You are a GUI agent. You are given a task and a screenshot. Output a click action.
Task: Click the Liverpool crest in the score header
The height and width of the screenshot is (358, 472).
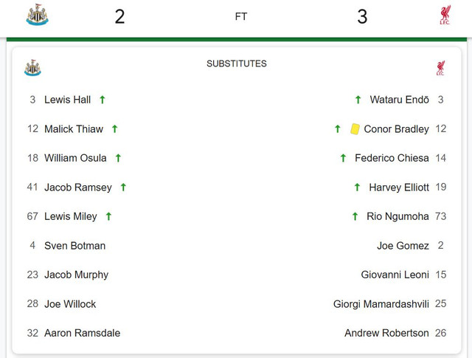[x=444, y=16]
